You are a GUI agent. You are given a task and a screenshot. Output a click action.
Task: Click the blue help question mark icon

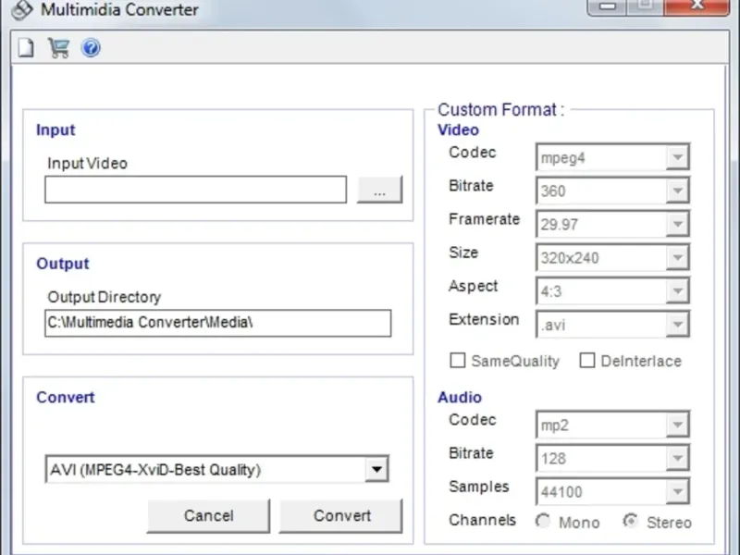click(x=91, y=48)
